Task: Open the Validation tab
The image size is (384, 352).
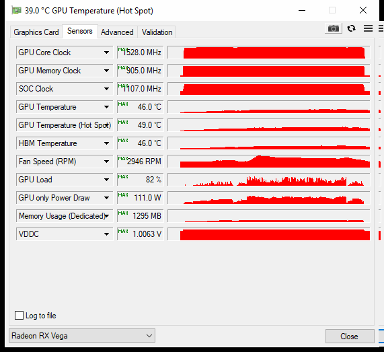Action: (157, 32)
